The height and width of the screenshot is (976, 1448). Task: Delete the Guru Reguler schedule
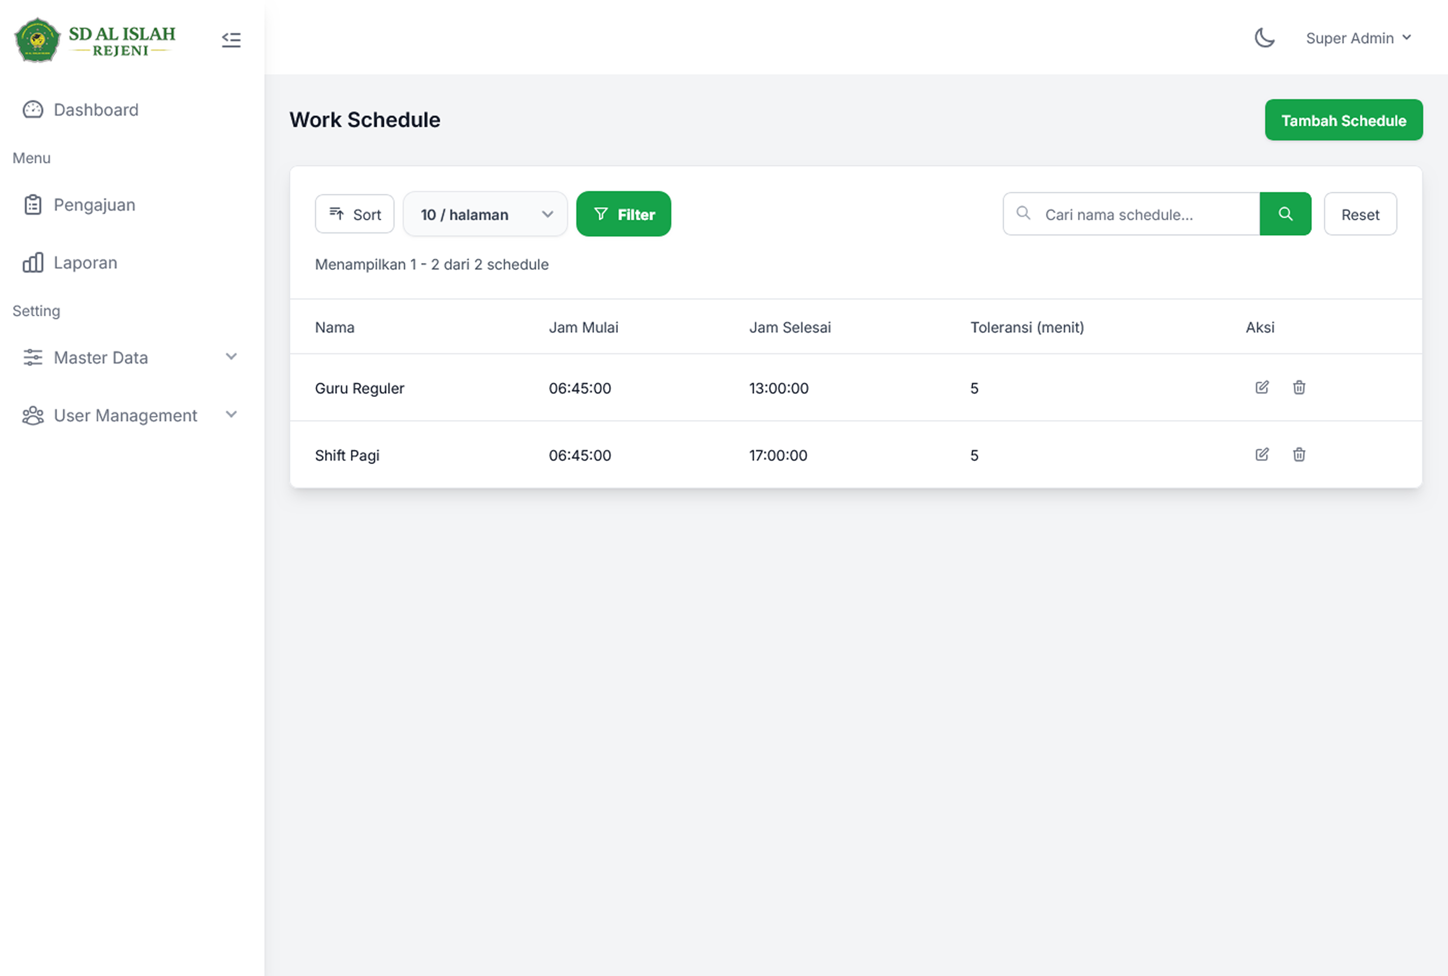[x=1299, y=387]
